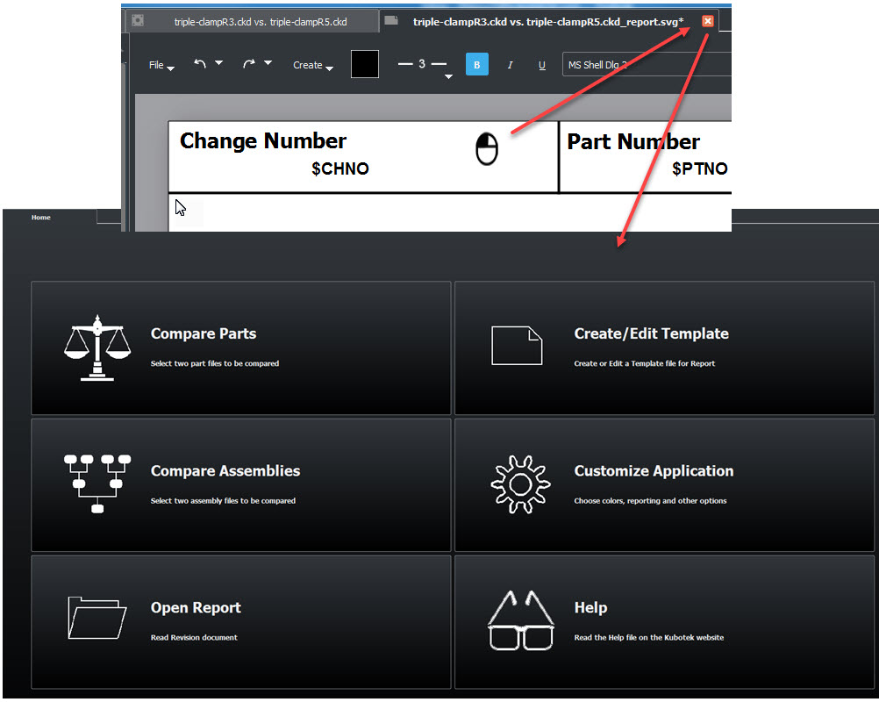The image size is (879, 702).
Task: Open the black color swatch
Action: [365, 64]
